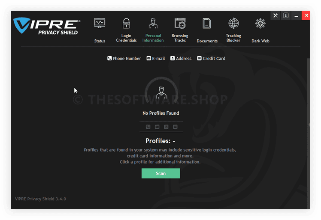Open Tracking Blocker globe icon
The height and width of the screenshot is (220, 321).
233,24
